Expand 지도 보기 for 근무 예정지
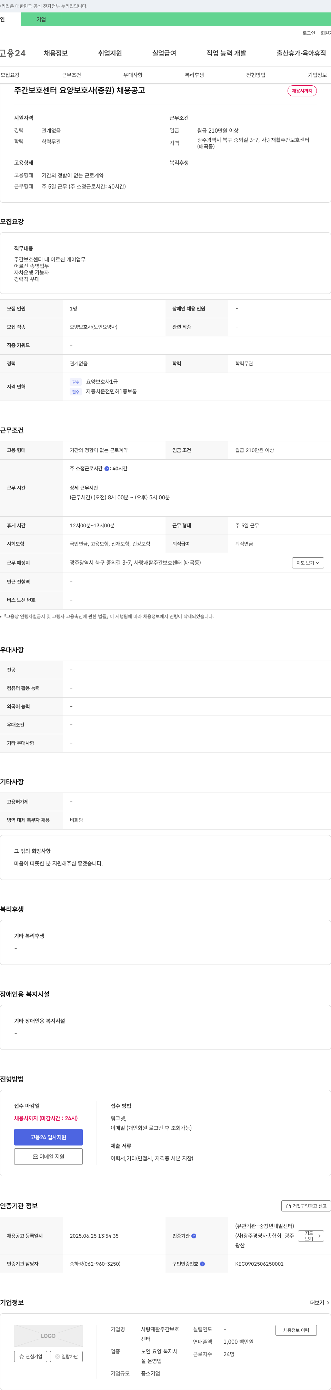 [x=308, y=563]
